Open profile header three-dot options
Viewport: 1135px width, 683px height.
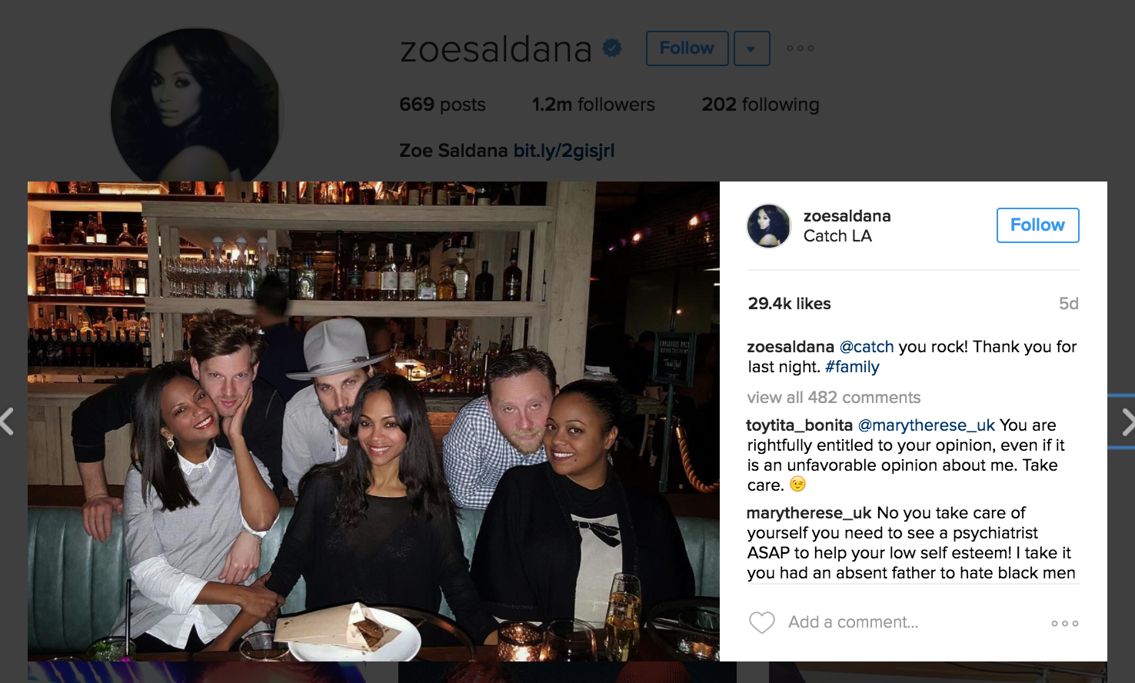(x=800, y=48)
